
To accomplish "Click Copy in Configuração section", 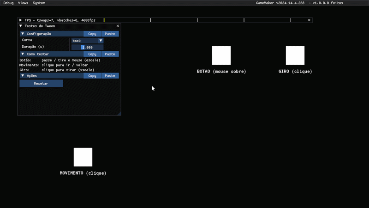I will [92, 34].
